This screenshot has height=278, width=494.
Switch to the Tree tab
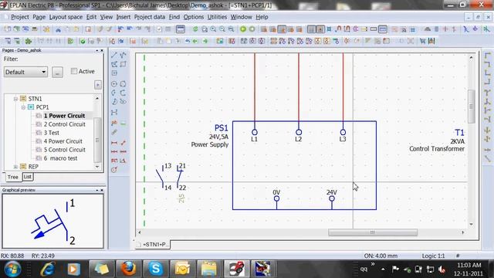pyautogui.click(x=12, y=177)
